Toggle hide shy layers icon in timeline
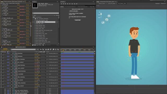 pos(46,49)
